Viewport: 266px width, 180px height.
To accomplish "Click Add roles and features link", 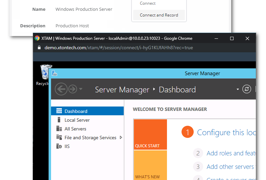I will point(231,153).
